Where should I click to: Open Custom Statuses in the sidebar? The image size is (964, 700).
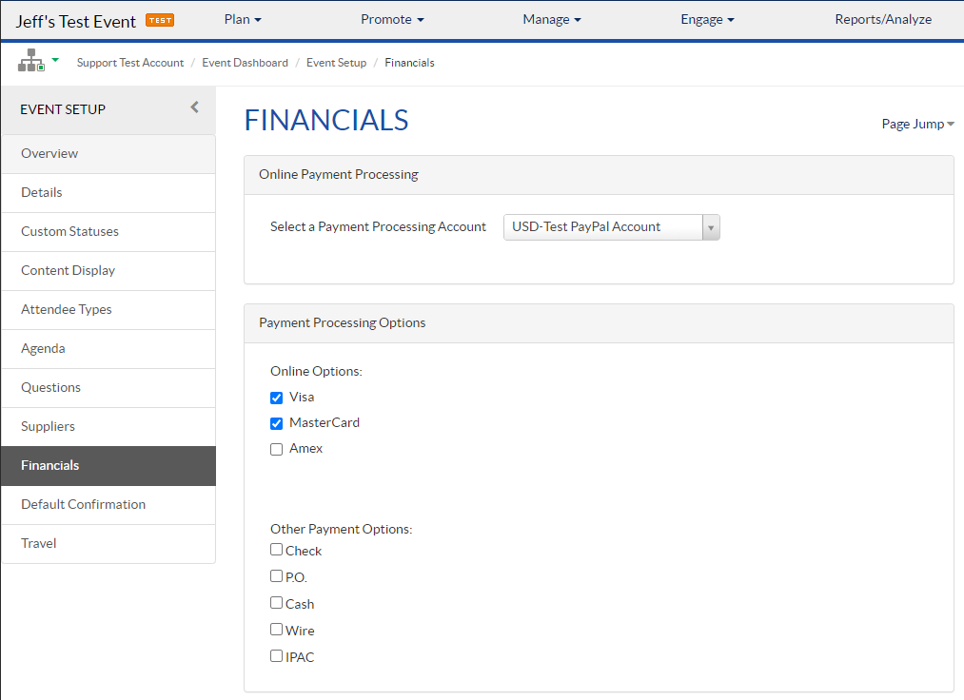pos(108,232)
